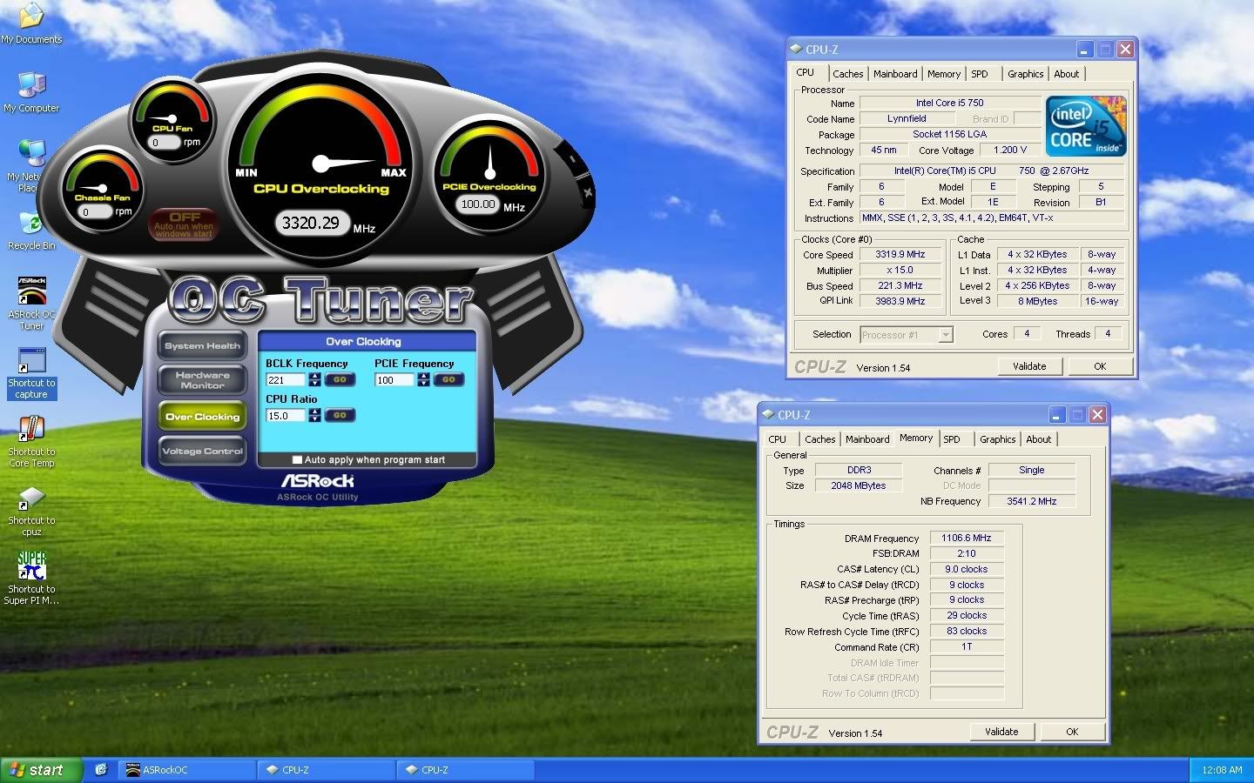Click Validate in top CPU-Z window
This screenshot has width=1254, height=783.
coord(1029,366)
